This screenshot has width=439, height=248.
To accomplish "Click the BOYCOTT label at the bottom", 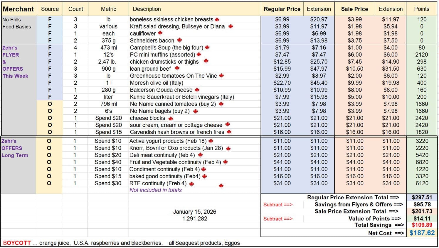I will [17, 243].
